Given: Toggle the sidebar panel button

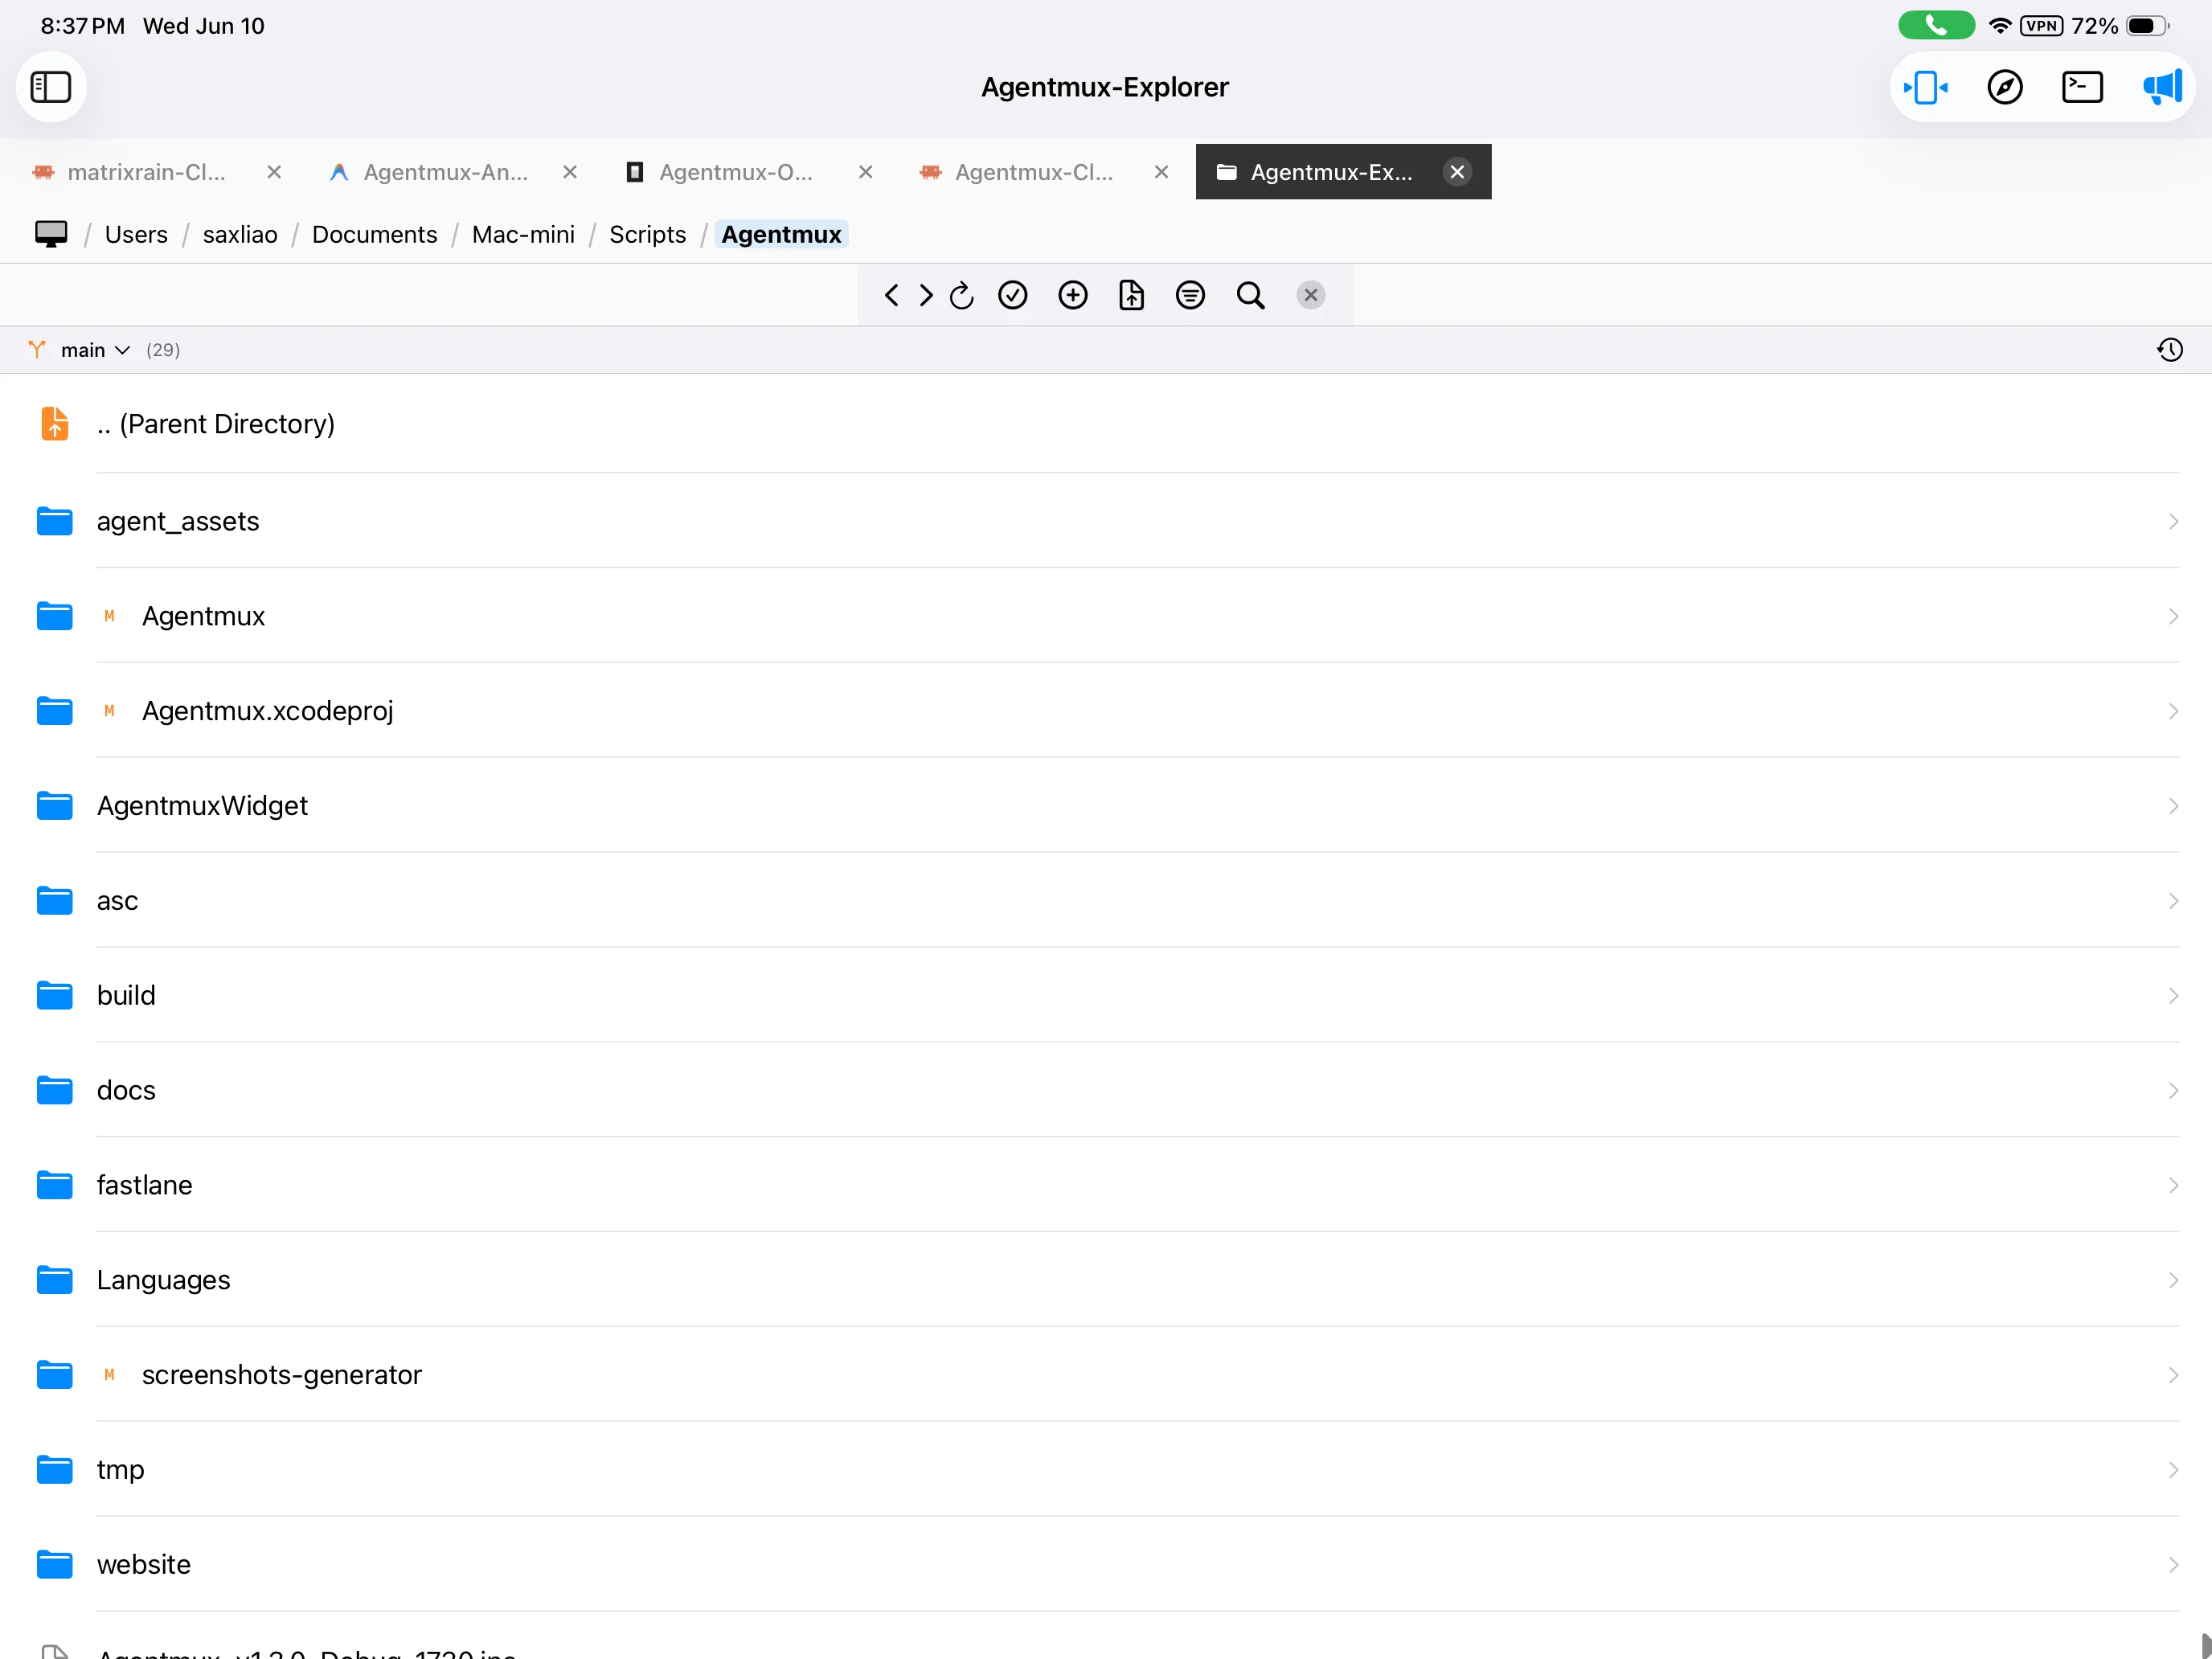Looking at the screenshot, I should pyautogui.click(x=51, y=87).
